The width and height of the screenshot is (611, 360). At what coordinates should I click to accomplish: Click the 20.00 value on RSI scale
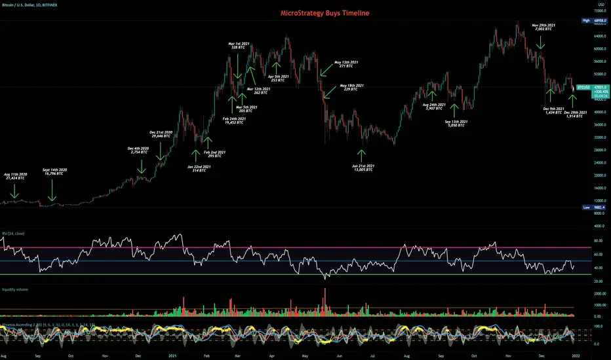[x=598, y=281]
